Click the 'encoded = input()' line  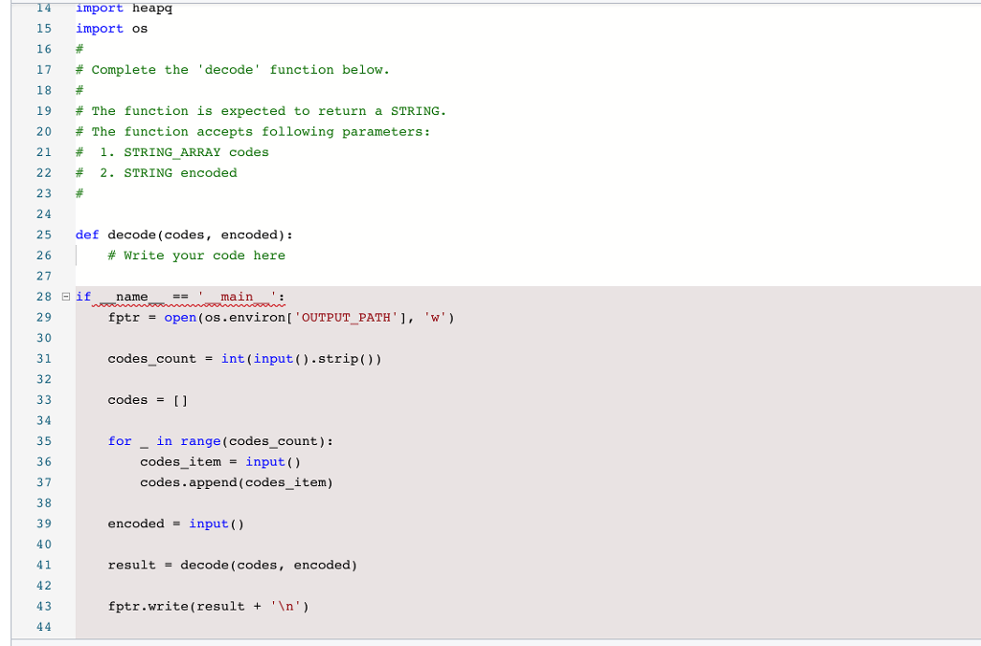coord(176,523)
